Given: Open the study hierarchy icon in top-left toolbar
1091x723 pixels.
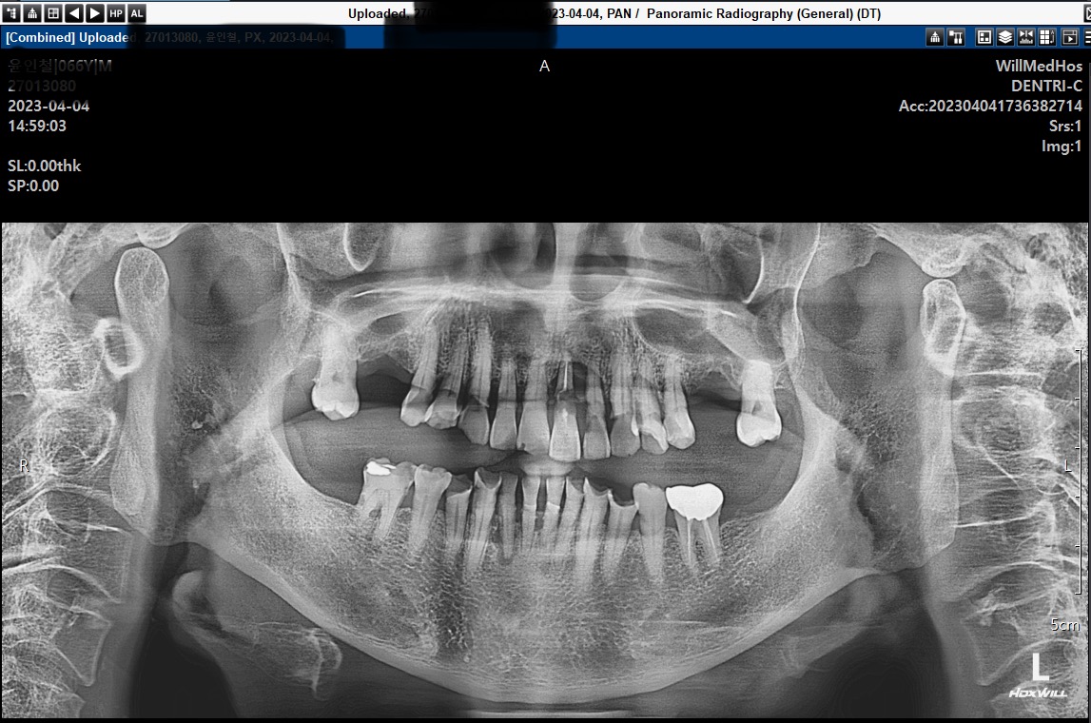Looking at the screenshot, I should tap(33, 13).
